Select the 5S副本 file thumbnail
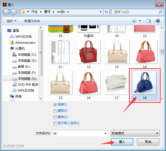This screenshot has width=166, height=151. [x=88, y=29]
